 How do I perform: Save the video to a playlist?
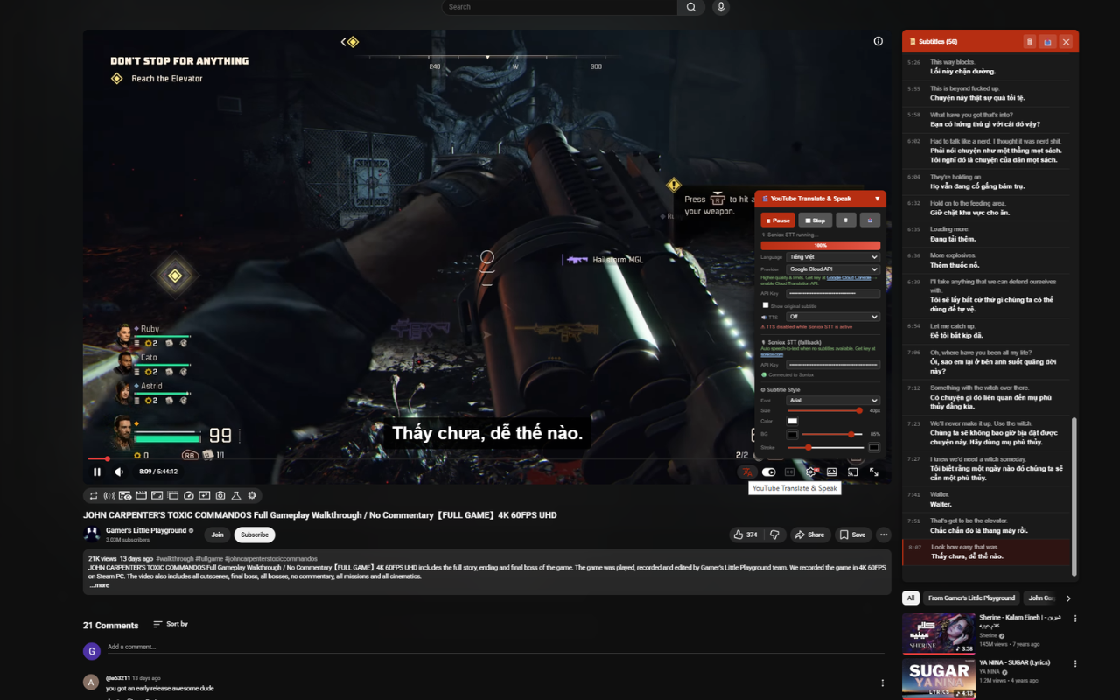coord(852,535)
